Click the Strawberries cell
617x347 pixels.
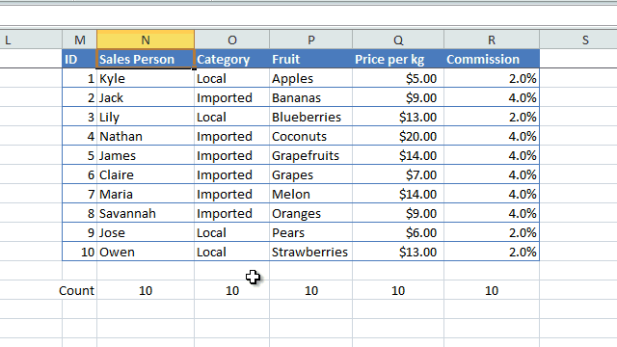pyautogui.click(x=310, y=252)
